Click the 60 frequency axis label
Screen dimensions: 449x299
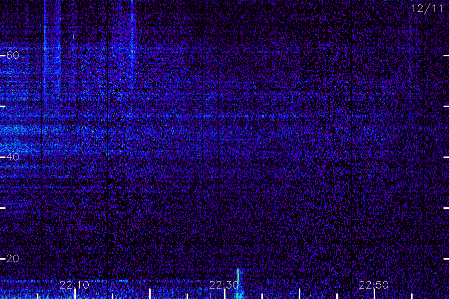pos(12,55)
